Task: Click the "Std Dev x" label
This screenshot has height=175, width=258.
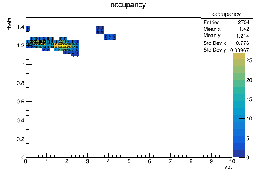Action: [215, 43]
